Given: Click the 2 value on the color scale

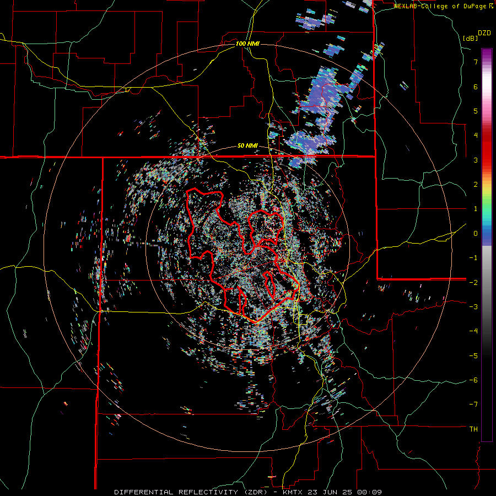Looking at the screenshot, I should coord(476,185).
